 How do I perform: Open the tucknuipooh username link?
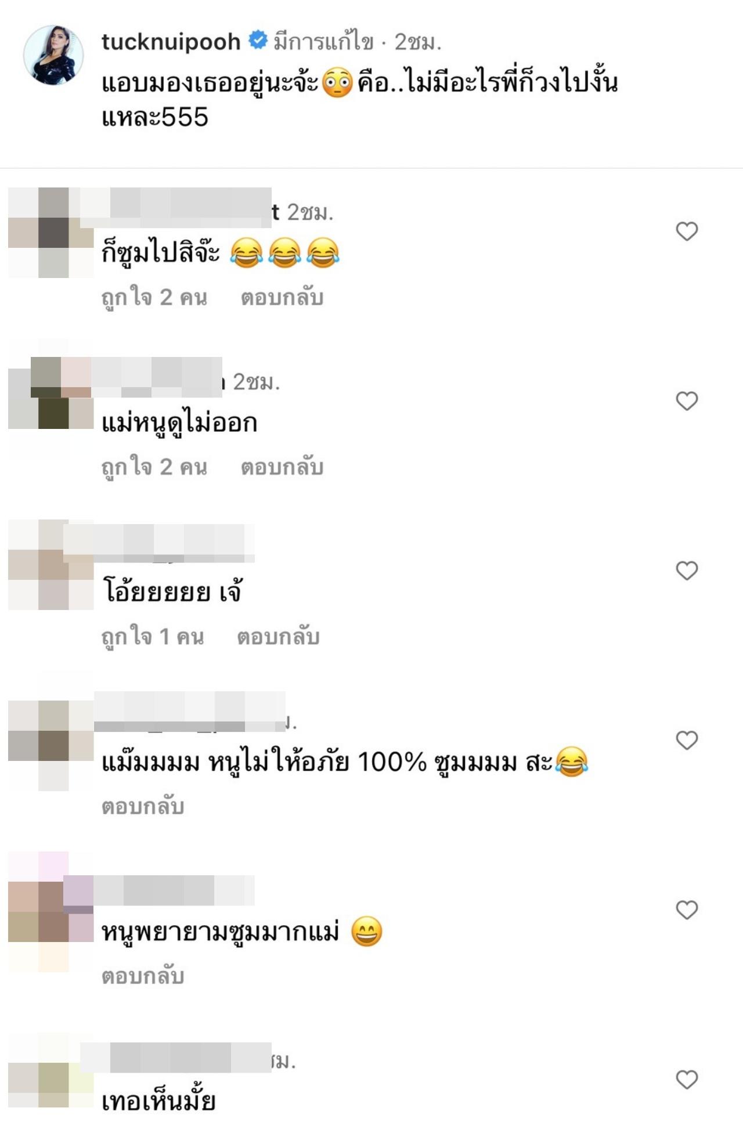(x=171, y=42)
